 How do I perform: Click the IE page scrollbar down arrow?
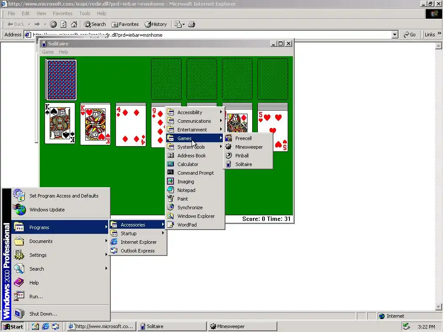coord(439,307)
